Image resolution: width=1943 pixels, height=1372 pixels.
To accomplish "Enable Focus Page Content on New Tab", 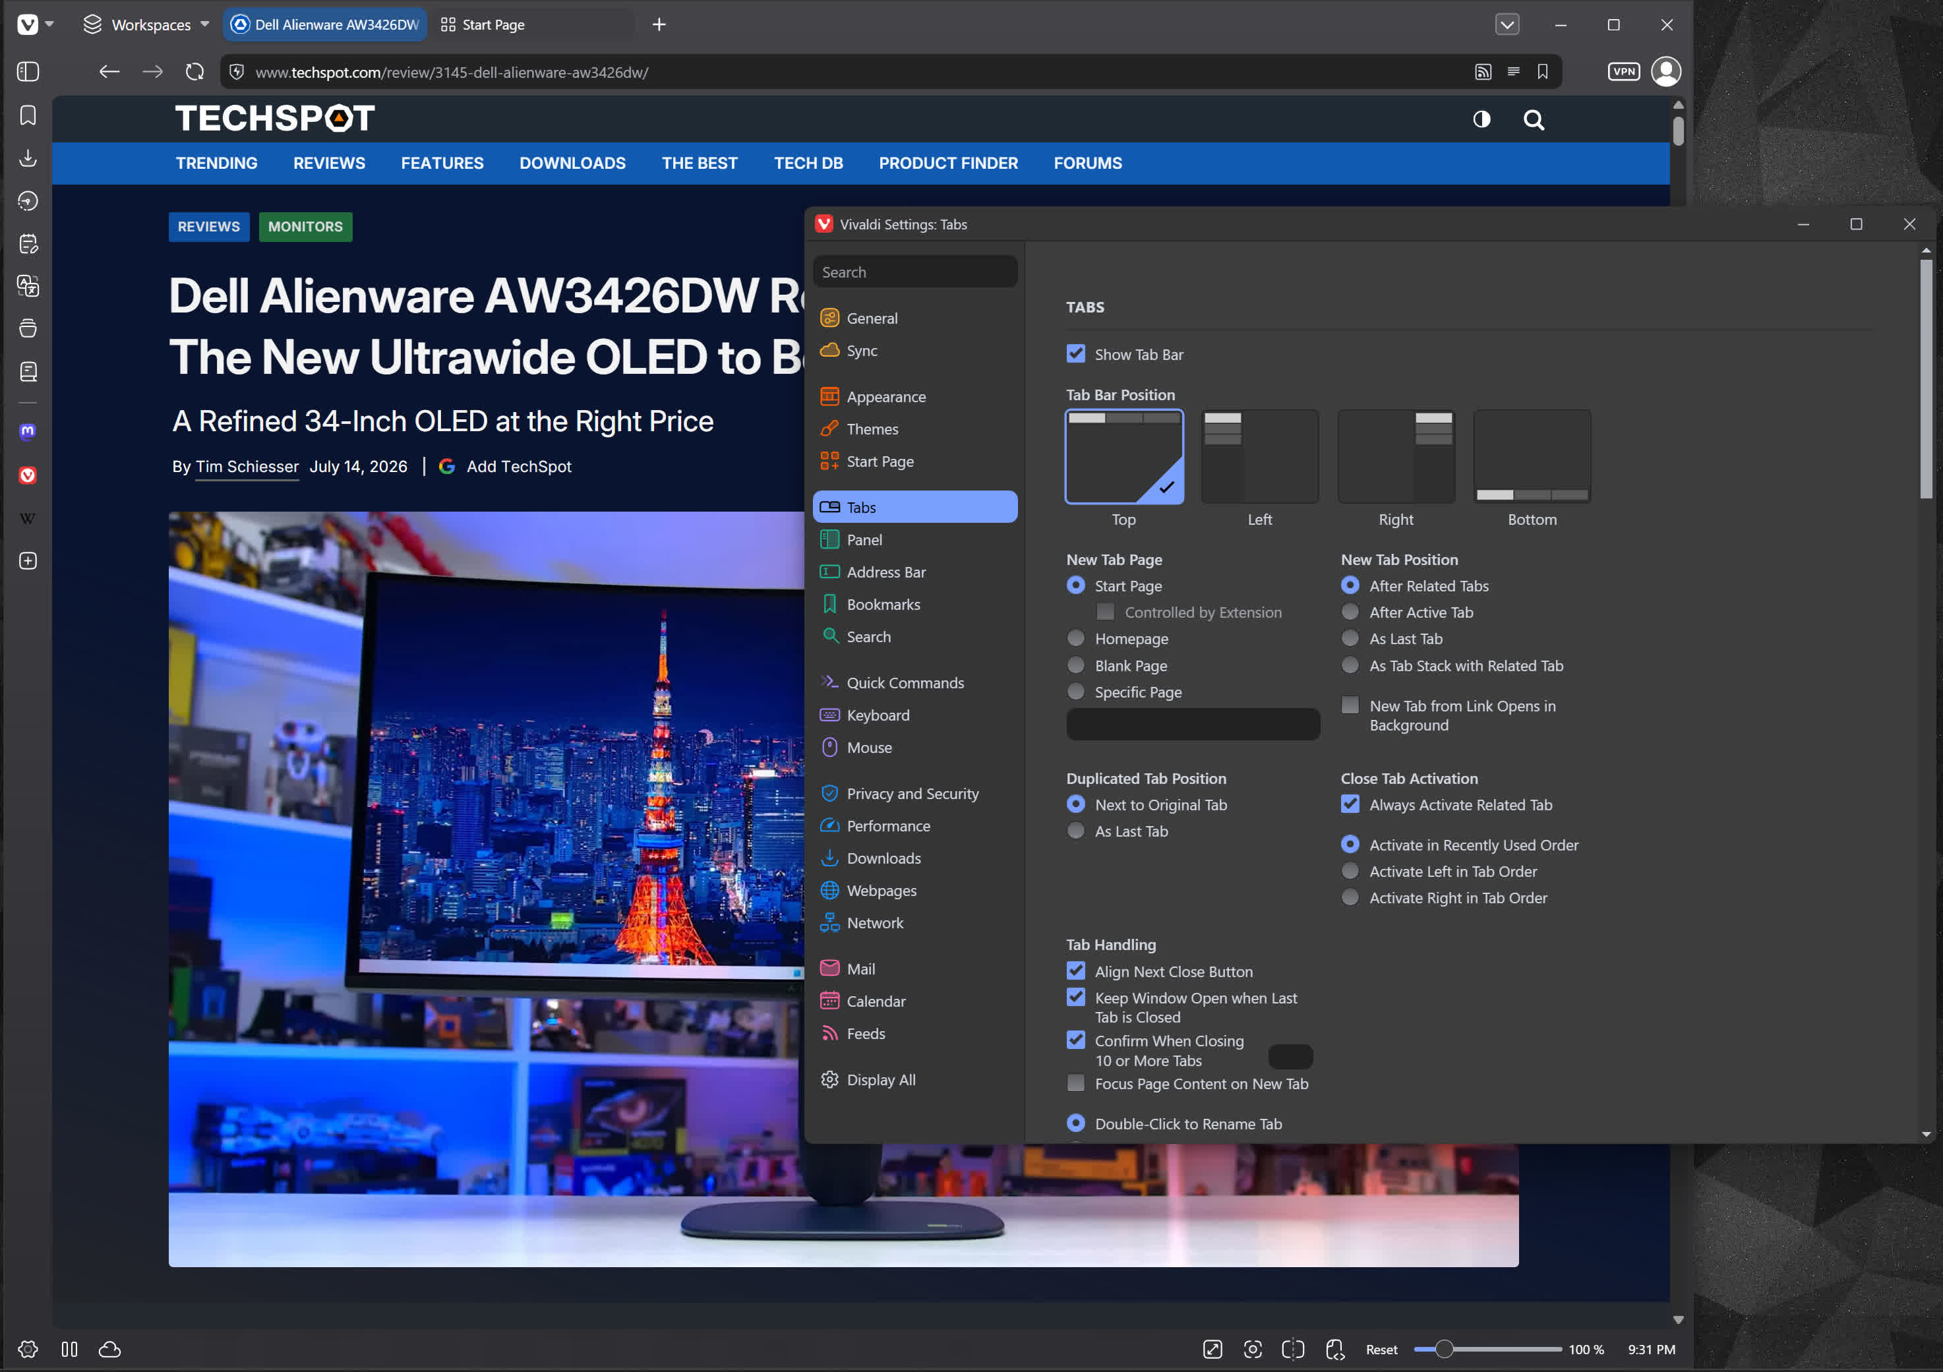I will pos(1075,1083).
